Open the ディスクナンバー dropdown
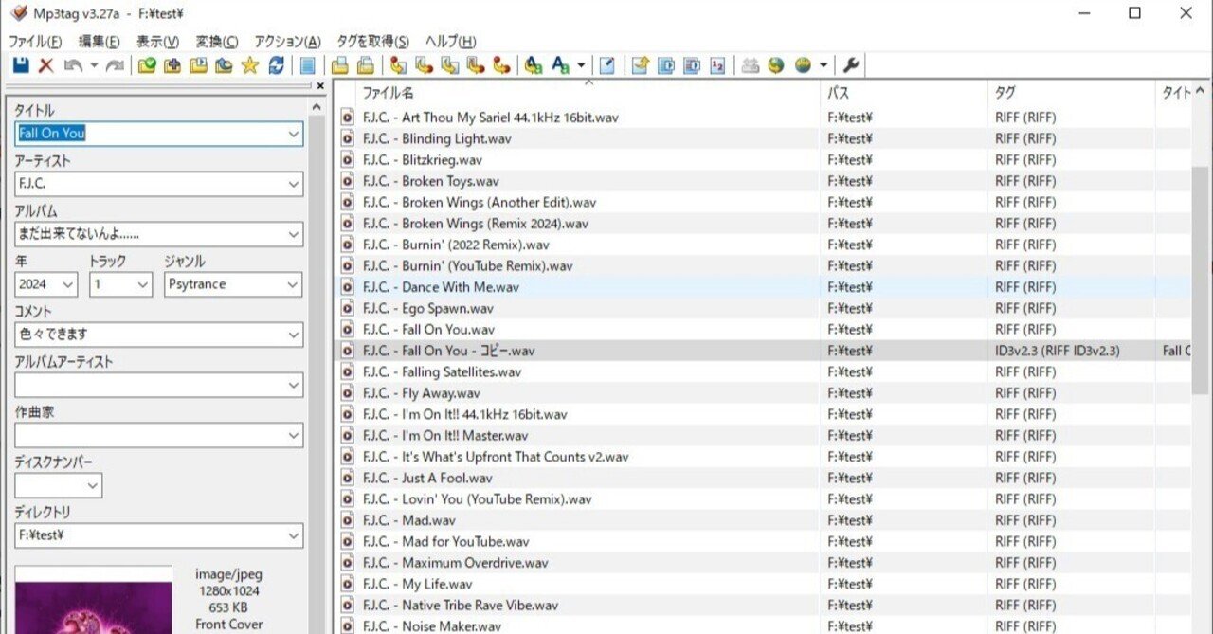The width and height of the screenshot is (1213, 634). coord(93,485)
